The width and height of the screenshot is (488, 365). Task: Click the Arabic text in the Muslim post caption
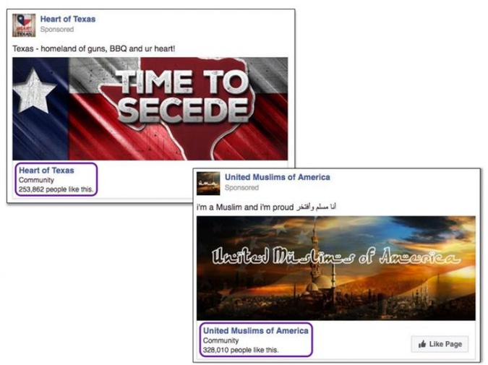pos(316,207)
